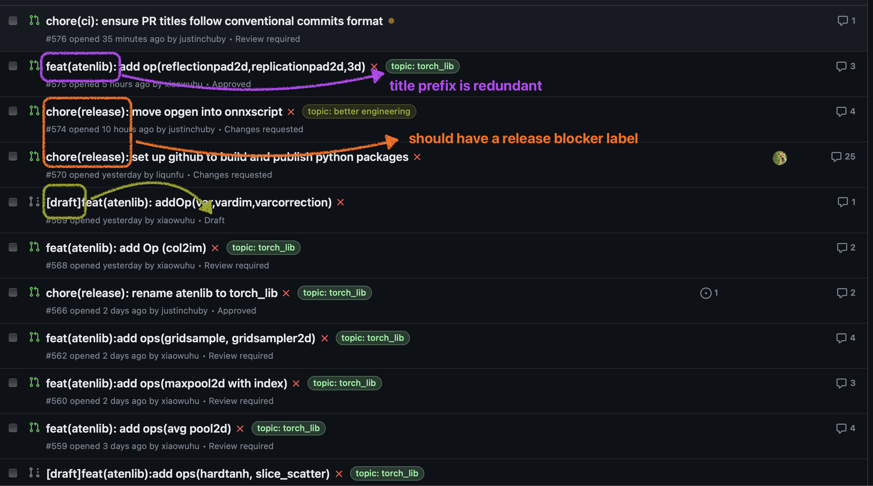Screen dimensions: 873x486
Task: Remove the better engineering label from PR #574
Action: (x=291, y=111)
